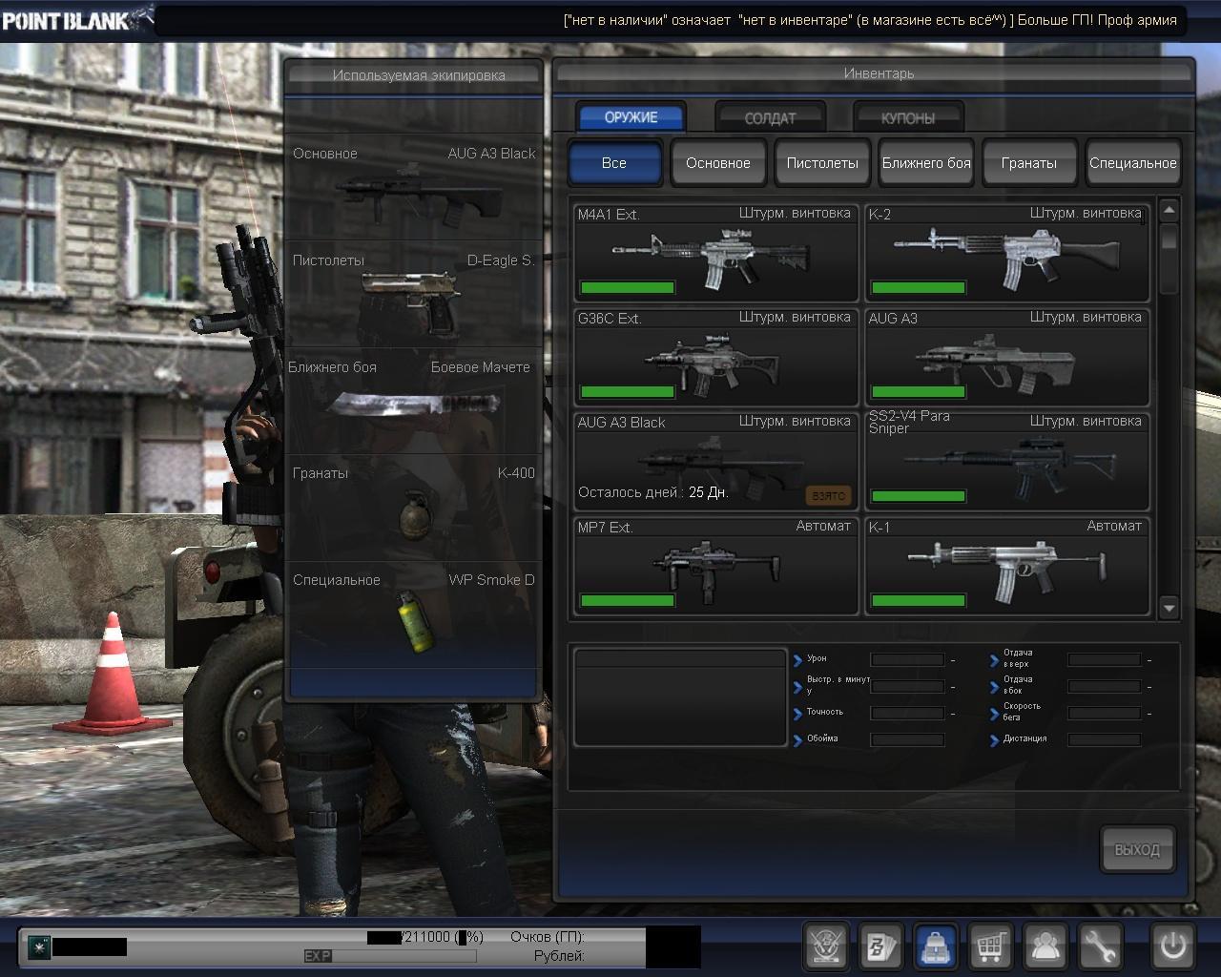Switch to the ОРУЖИЕ tab
Viewport: 1221px width, 977px height.
(x=631, y=117)
